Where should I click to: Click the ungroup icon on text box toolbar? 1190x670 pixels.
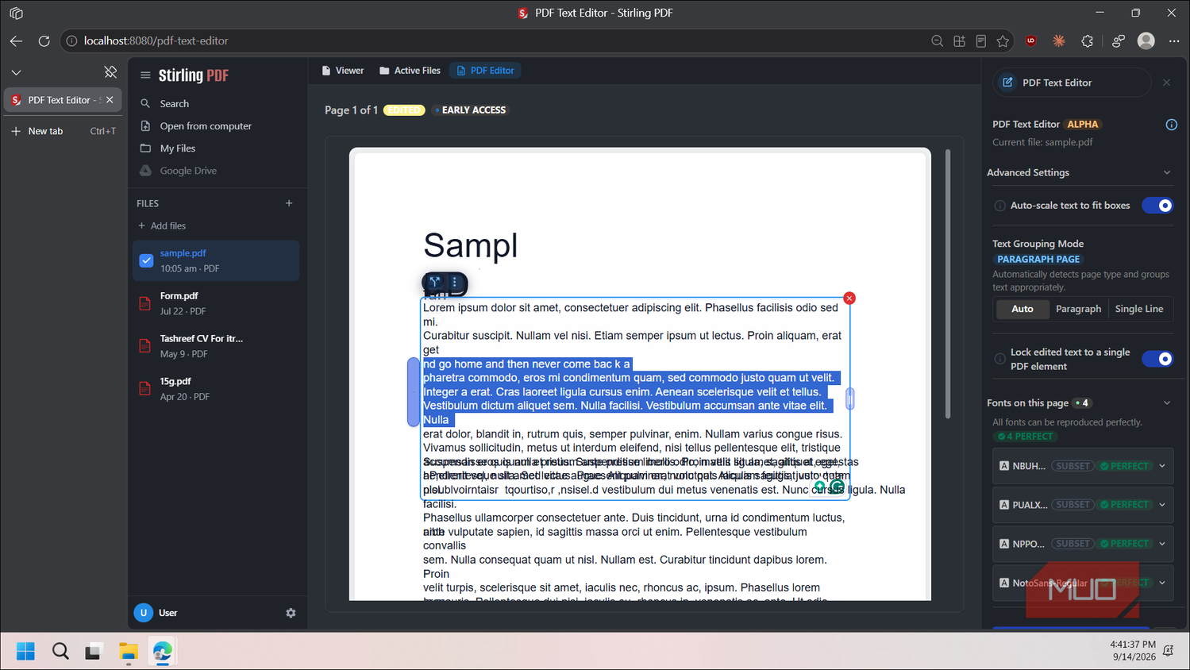(x=434, y=282)
